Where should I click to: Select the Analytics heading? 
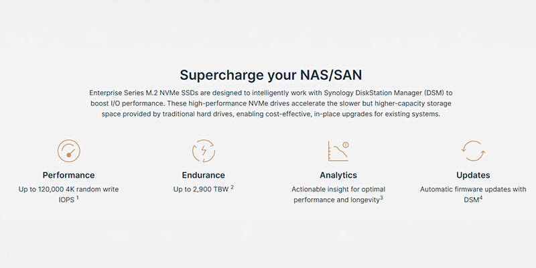(x=338, y=176)
